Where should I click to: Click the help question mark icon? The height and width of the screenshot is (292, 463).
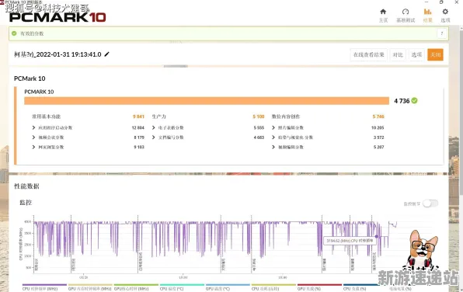(x=442, y=33)
